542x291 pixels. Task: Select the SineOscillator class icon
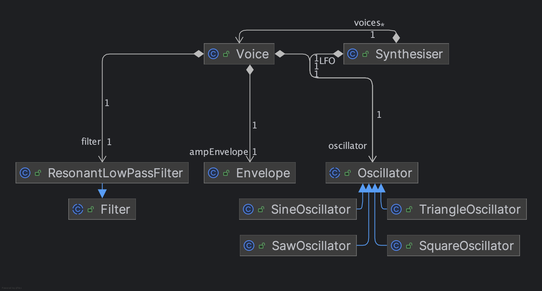click(248, 209)
